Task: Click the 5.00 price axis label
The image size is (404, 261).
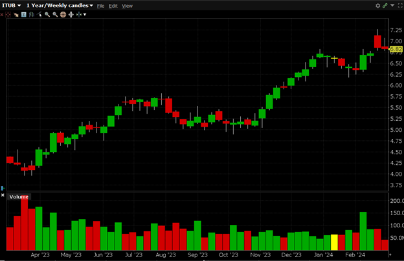Action: pos(396,130)
